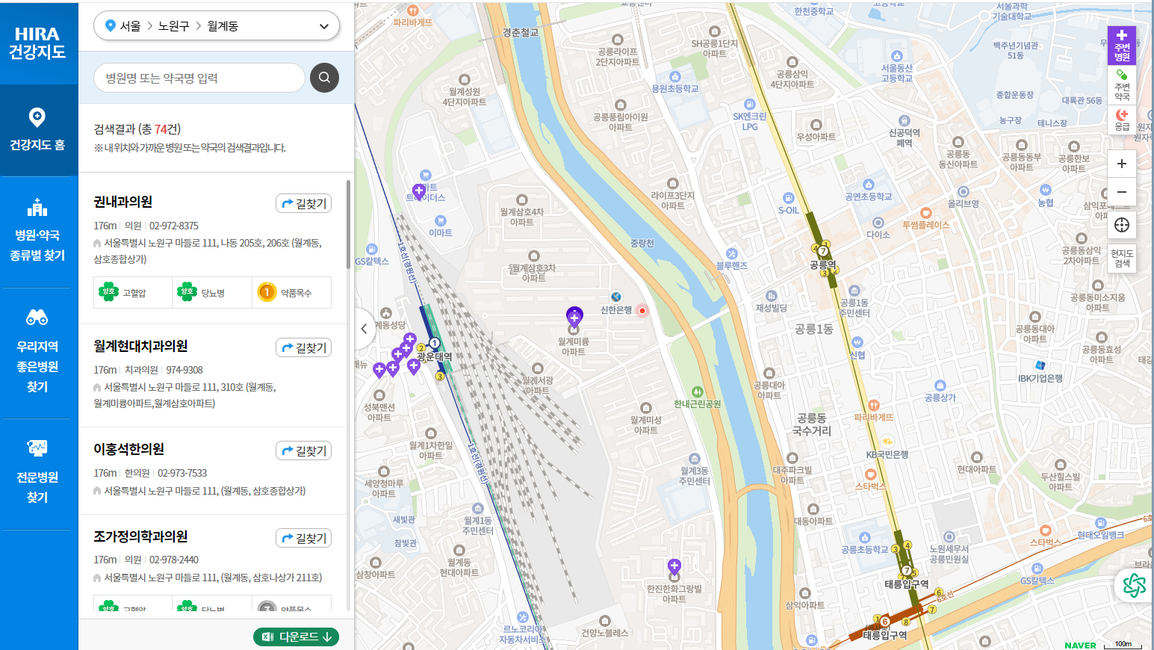The width and height of the screenshot is (1154, 650).
Task: Click 태릉입구역 station label near exit 7
Action: [907, 584]
